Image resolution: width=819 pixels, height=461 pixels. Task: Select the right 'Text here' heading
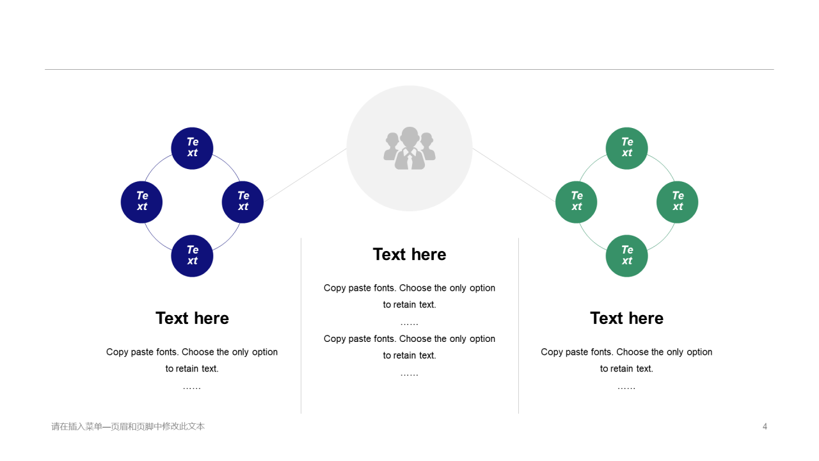627,318
